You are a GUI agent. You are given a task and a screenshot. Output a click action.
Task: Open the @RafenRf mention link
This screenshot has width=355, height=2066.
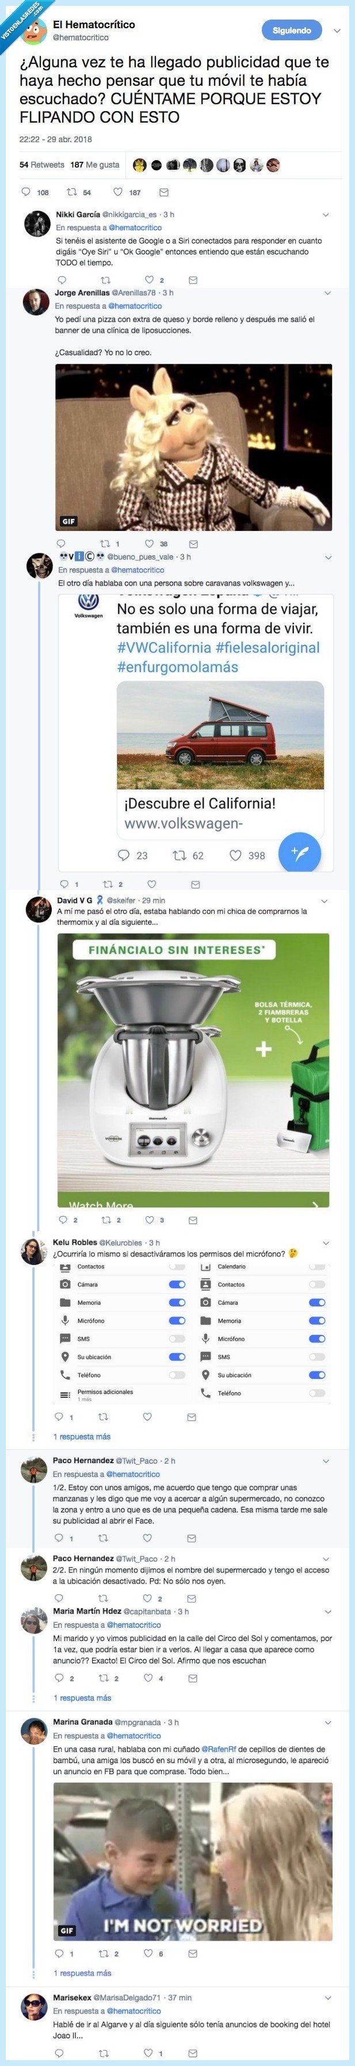tap(216, 1749)
